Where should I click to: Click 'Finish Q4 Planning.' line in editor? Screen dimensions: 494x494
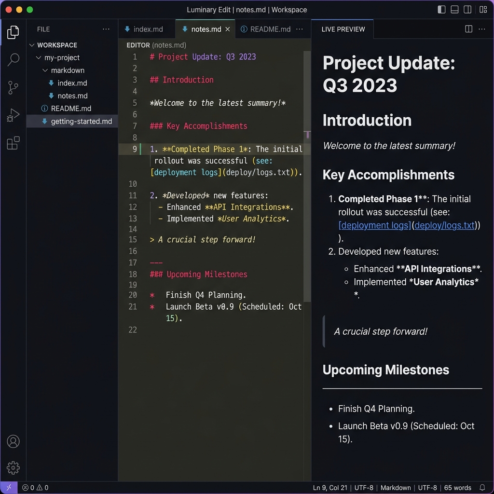206,295
